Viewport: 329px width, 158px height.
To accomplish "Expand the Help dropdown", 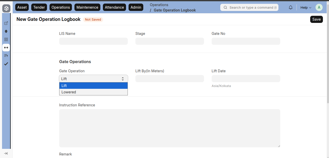I will click(306, 7).
